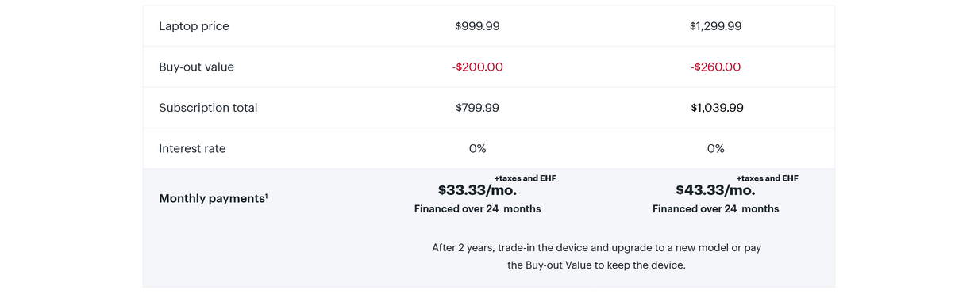The image size is (978, 294).
Task: Click the Subscription total row label
Action: click(x=208, y=108)
